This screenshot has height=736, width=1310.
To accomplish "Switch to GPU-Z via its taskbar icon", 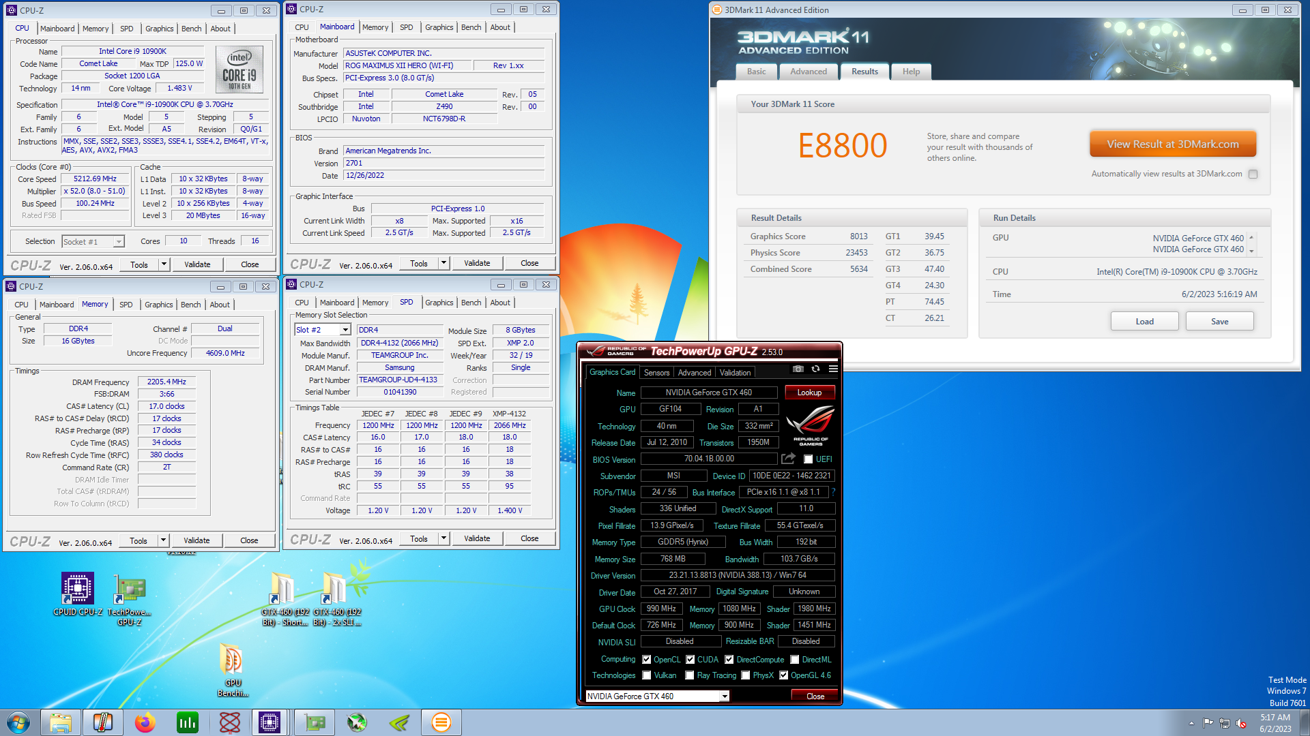I will tap(315, 722).
